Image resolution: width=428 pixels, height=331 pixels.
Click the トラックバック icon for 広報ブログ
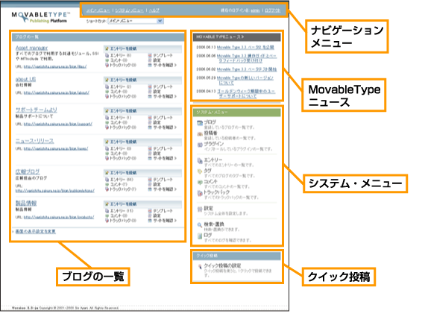pos(107,189)
